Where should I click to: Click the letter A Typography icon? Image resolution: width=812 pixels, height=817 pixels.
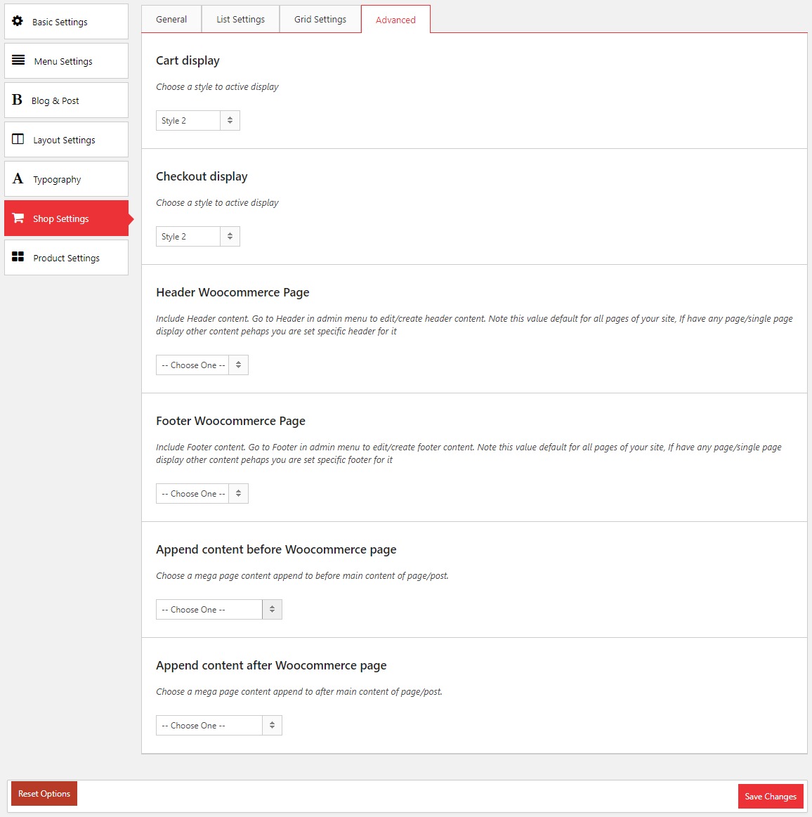(18, 178)
